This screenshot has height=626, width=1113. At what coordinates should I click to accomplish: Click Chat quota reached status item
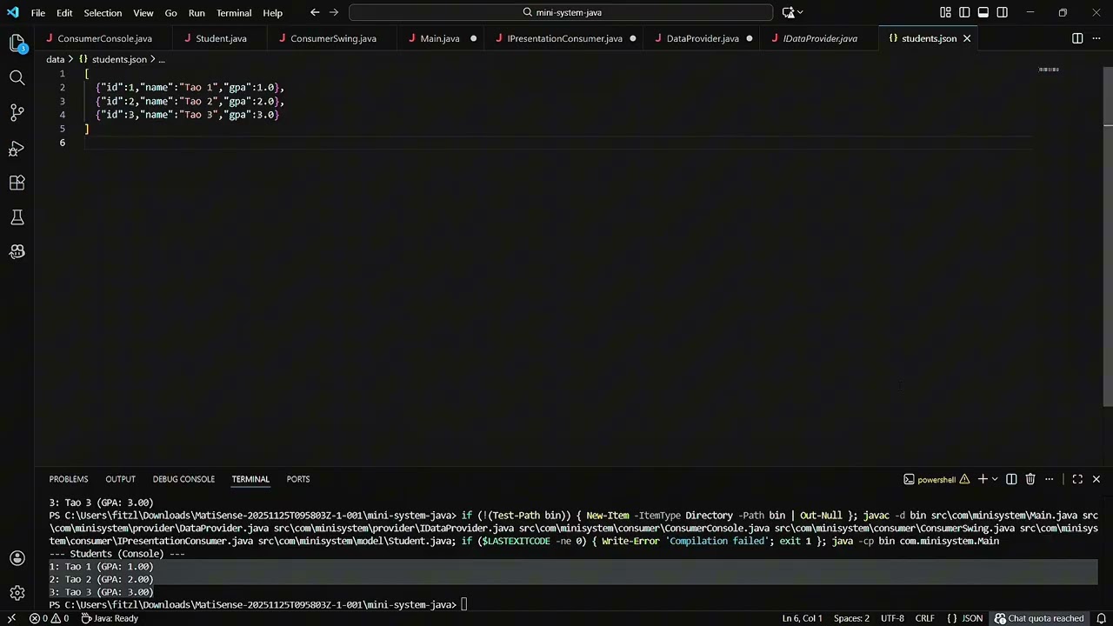coord(1039,618)
